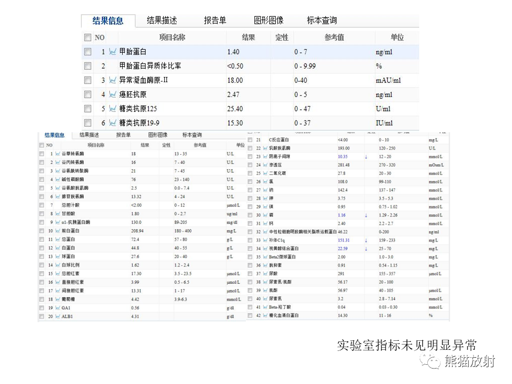Switch to 结果描述 tab in lower-left panel
Viewport: 512px width, 384px height.
[x=89, y=135]
